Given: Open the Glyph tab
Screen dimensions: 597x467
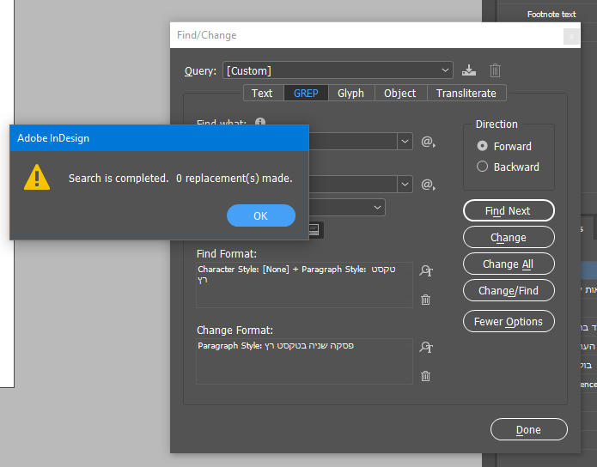Looking at the screenshot, I should (x=351, y=94).
